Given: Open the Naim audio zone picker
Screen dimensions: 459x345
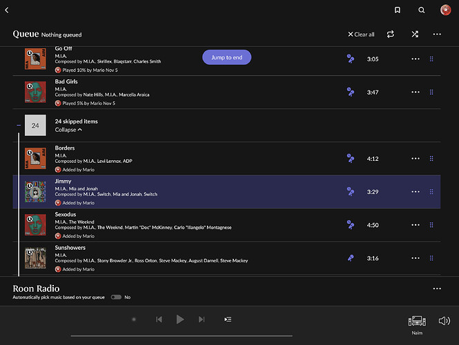Looking at the screenshot, I should coord(417,324).
